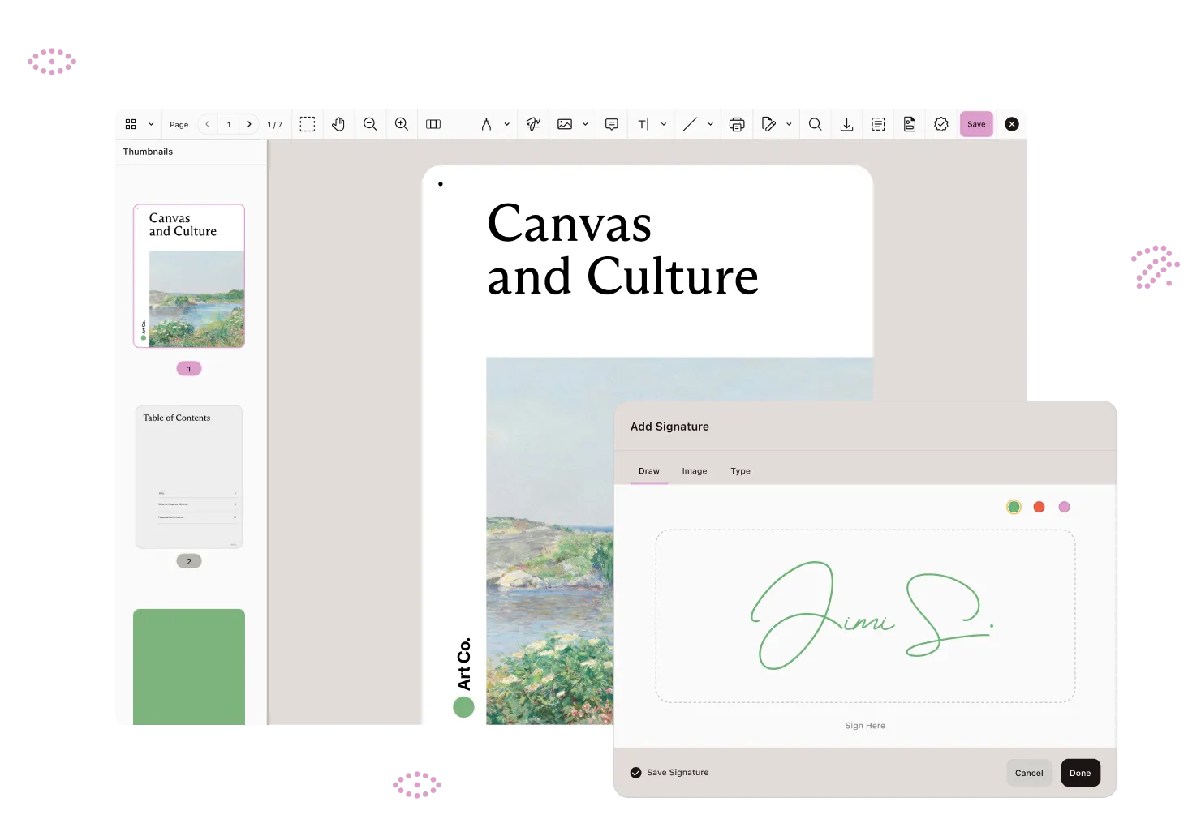Screen dimensions: 1188x832
Task: Switch to two-page layout view
Action: click(x=433, y=124)
